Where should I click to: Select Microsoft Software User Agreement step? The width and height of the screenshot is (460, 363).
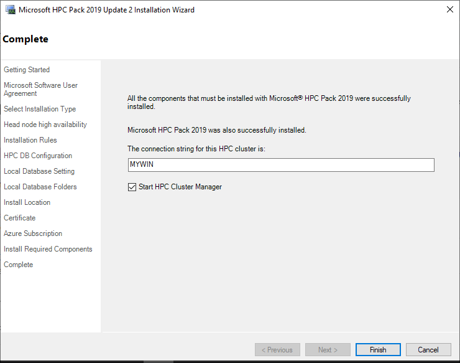point(40,89)
